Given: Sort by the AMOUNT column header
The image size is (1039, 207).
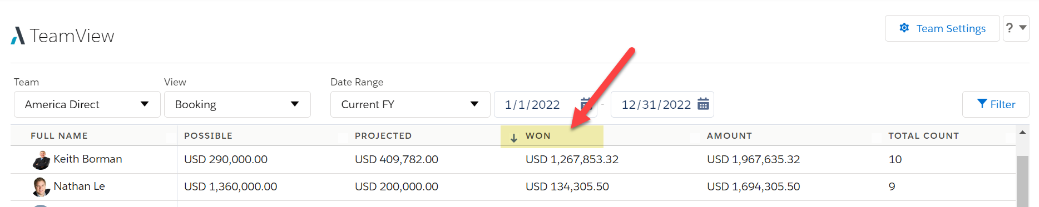Looking at the screenshot, I should pos(729,135).
